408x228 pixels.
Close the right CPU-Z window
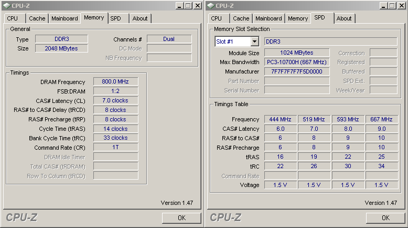(x=402, y=6)
